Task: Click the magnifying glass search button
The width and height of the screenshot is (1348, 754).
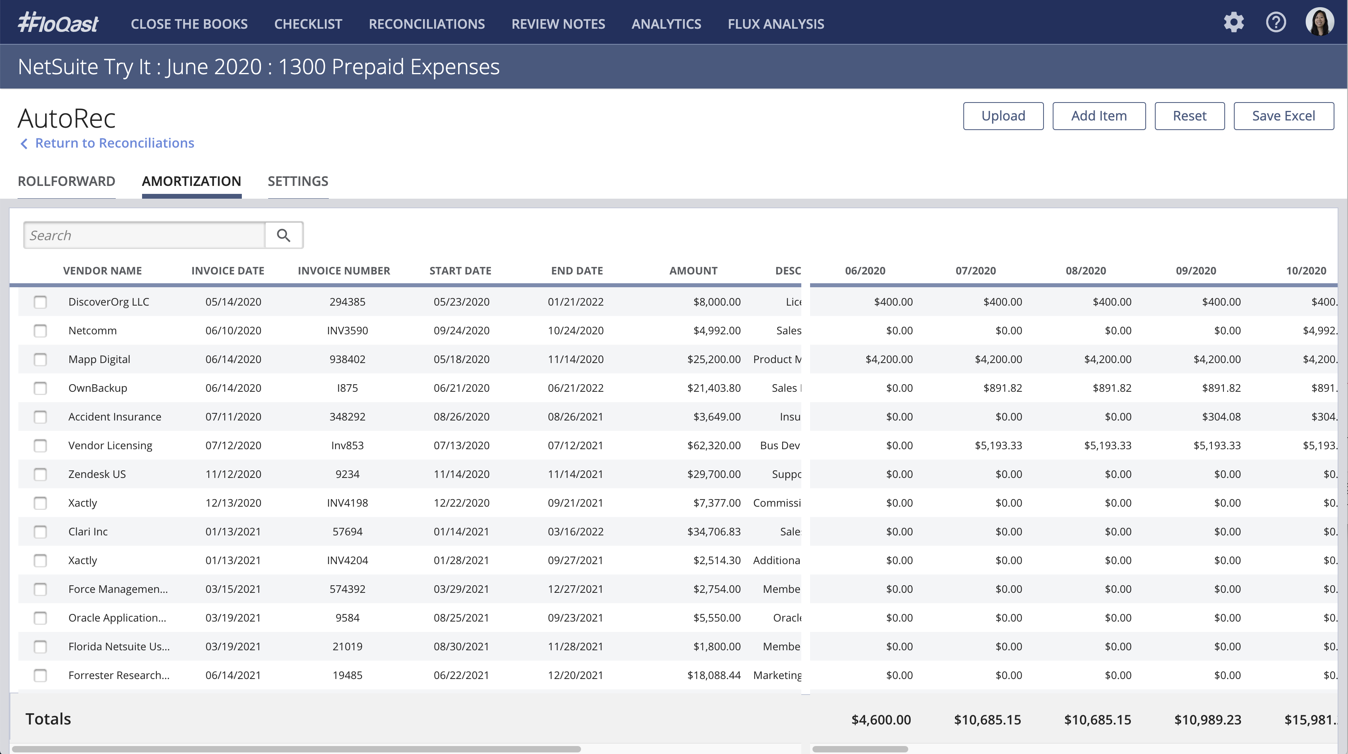Action: click(x=284, y=235)
